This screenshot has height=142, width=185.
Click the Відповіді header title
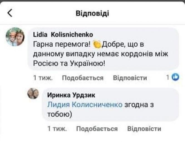[x=92, y=13]
